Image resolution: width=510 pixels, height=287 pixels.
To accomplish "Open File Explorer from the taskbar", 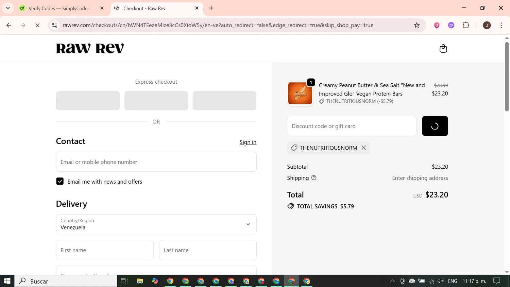I will pyautogui.click(x=140, y=281).
